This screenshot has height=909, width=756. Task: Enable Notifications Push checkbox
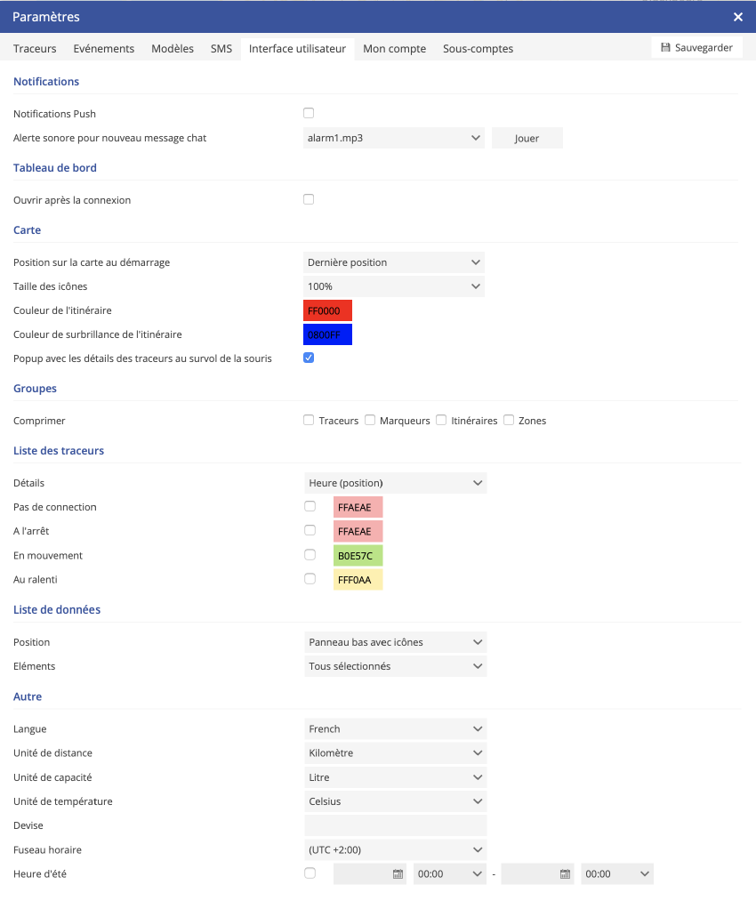[x=309, y=113]
